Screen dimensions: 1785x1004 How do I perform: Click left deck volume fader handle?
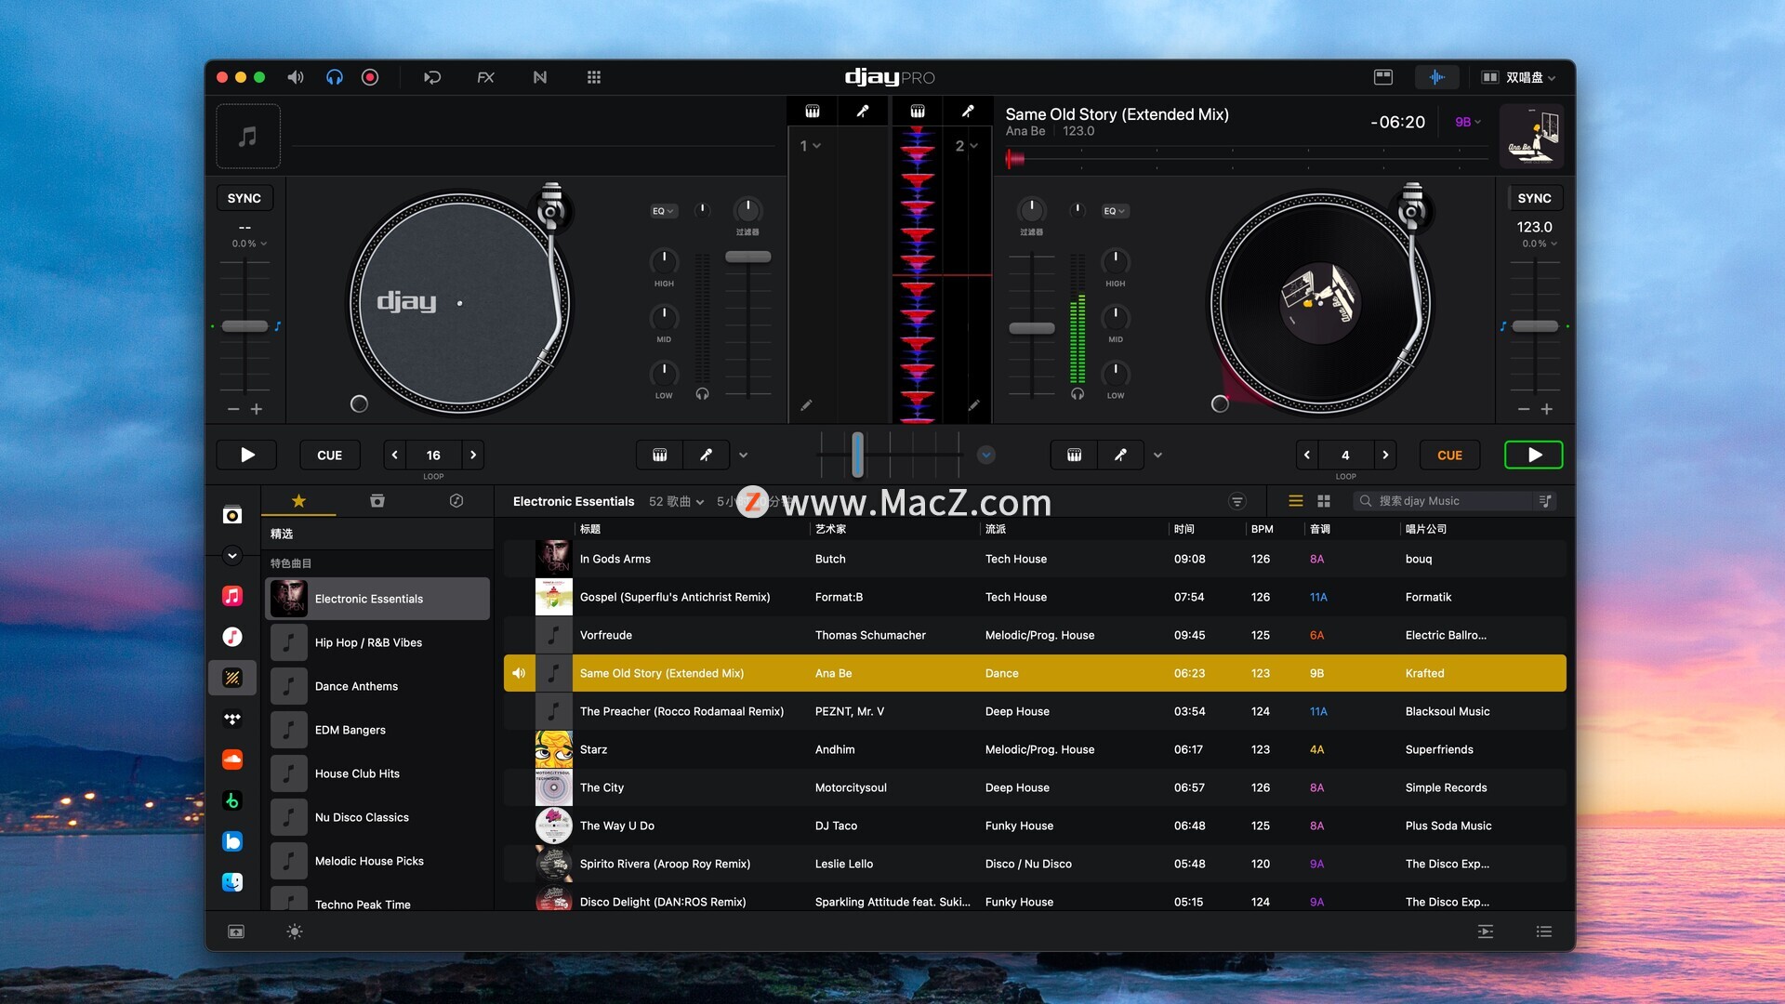pos(748,257)
